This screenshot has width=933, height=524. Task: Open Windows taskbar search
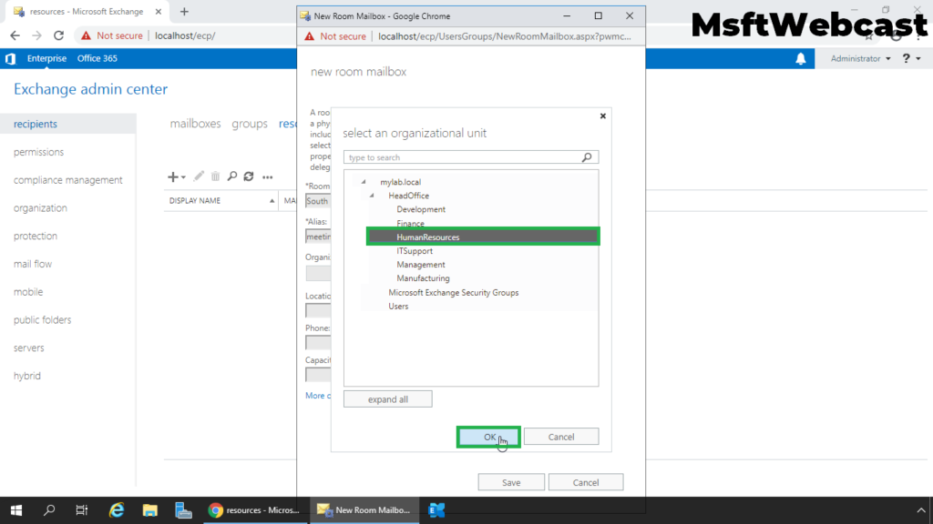(x=49, y=510)
